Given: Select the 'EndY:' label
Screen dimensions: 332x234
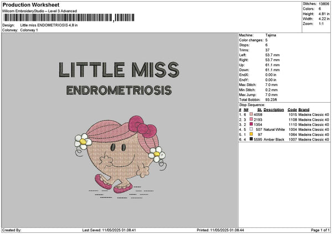Looking at the screenshot, I should click(244, 80).
